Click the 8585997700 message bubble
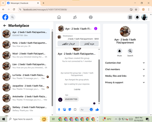This screenshot has height=122, width=152. coord(71,99)
